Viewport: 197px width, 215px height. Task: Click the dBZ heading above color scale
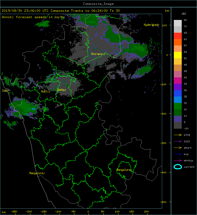pos(184,14)
